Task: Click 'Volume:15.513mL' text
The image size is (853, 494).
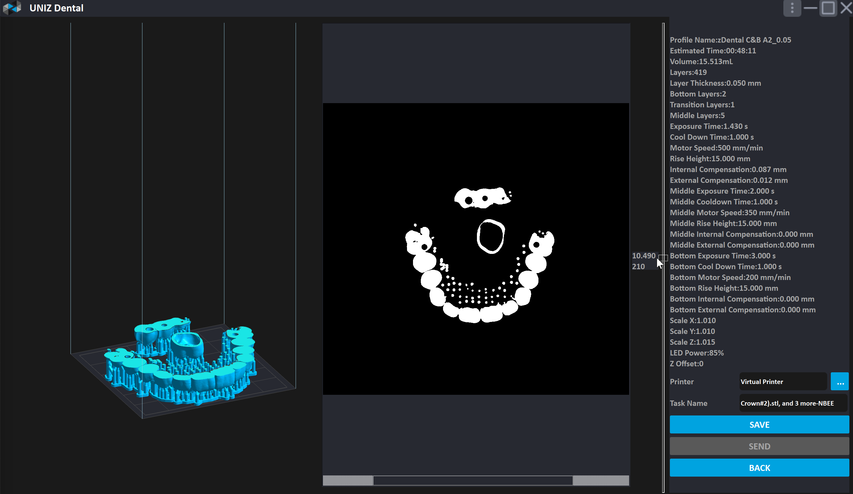Action: [x=701, y=61]
